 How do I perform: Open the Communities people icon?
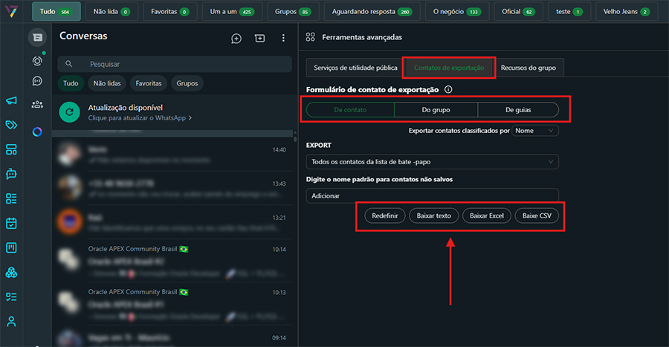[x=37, y=105]
